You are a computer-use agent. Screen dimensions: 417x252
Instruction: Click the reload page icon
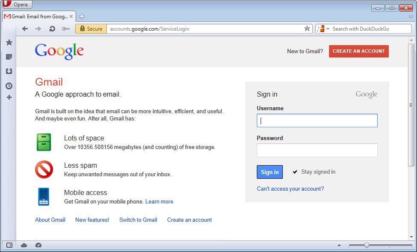tap(52, 29)
